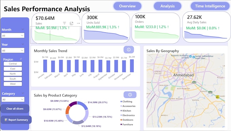Select the January bar in Monthly Sales Trend
This screenshot has height=131, width=231.
(x=45, y=66)
